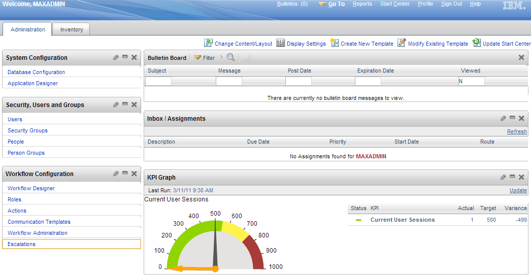Screen dimensions: 531x276
Task: Edit the System Configuration portlet
Action: 116,57
